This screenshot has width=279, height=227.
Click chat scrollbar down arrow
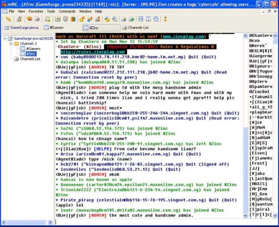click(x=245, y=216)
